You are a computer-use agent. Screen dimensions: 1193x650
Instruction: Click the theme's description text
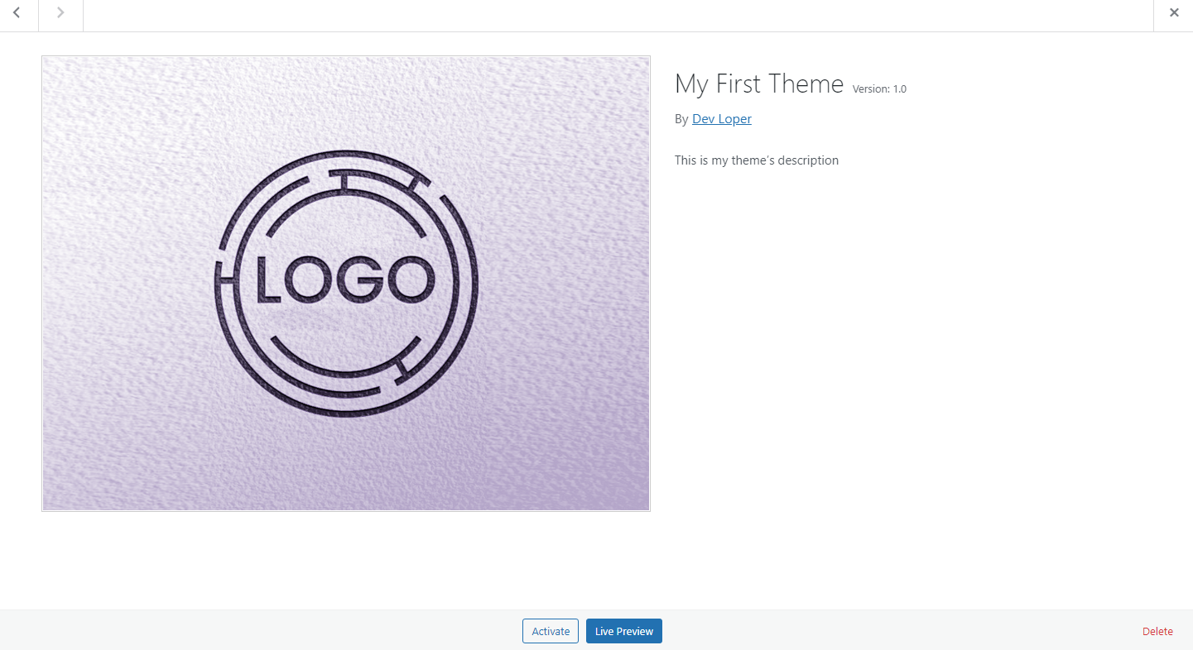757,160
